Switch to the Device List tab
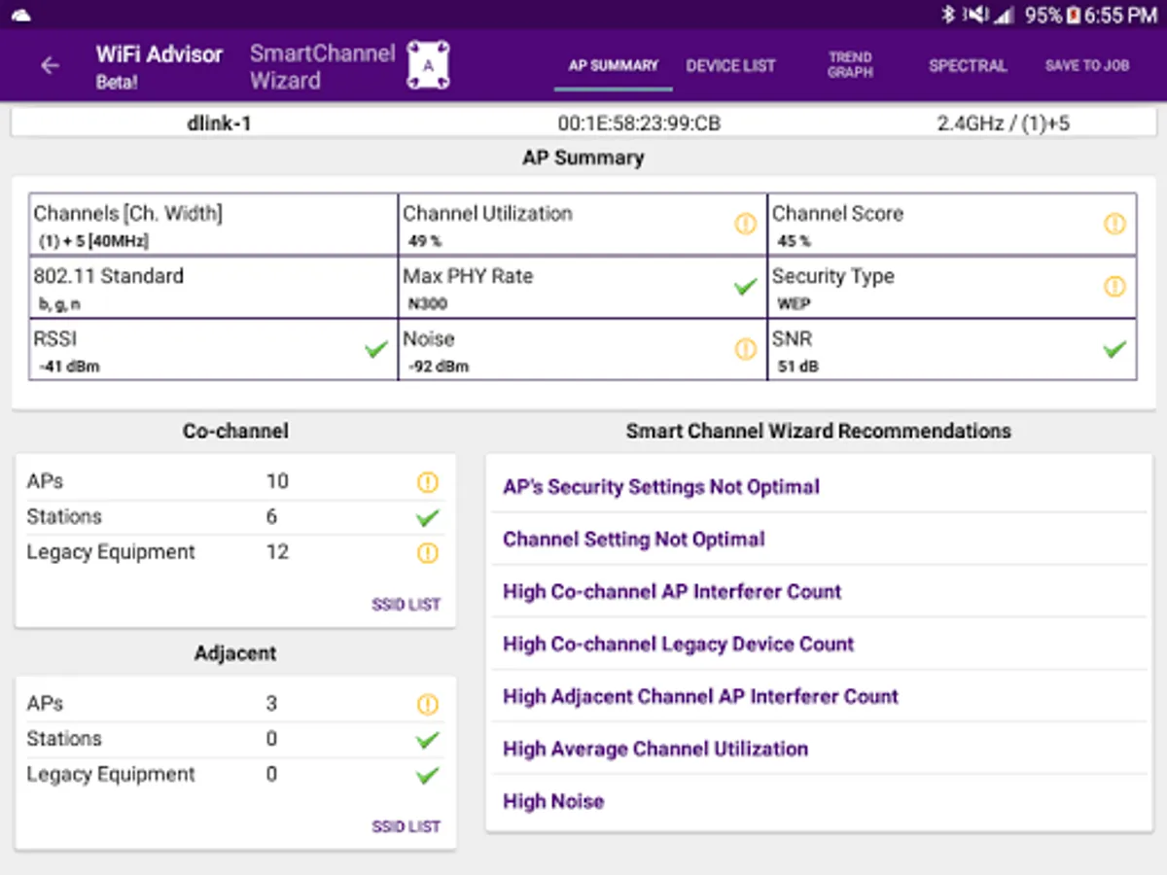 (x=731, y=66)
